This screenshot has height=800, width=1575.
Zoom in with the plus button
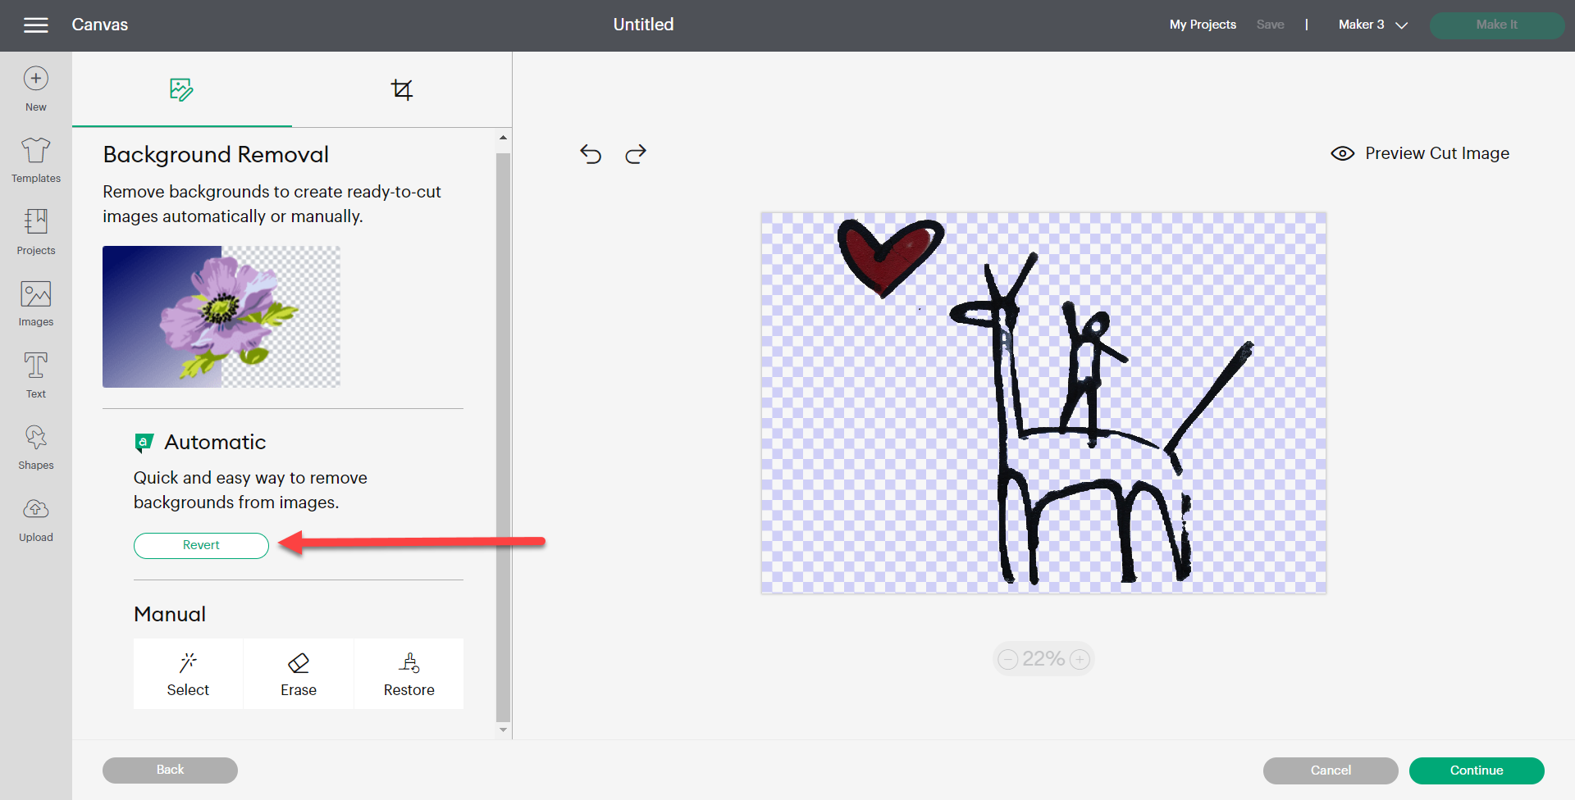(x=1080, y=659)
